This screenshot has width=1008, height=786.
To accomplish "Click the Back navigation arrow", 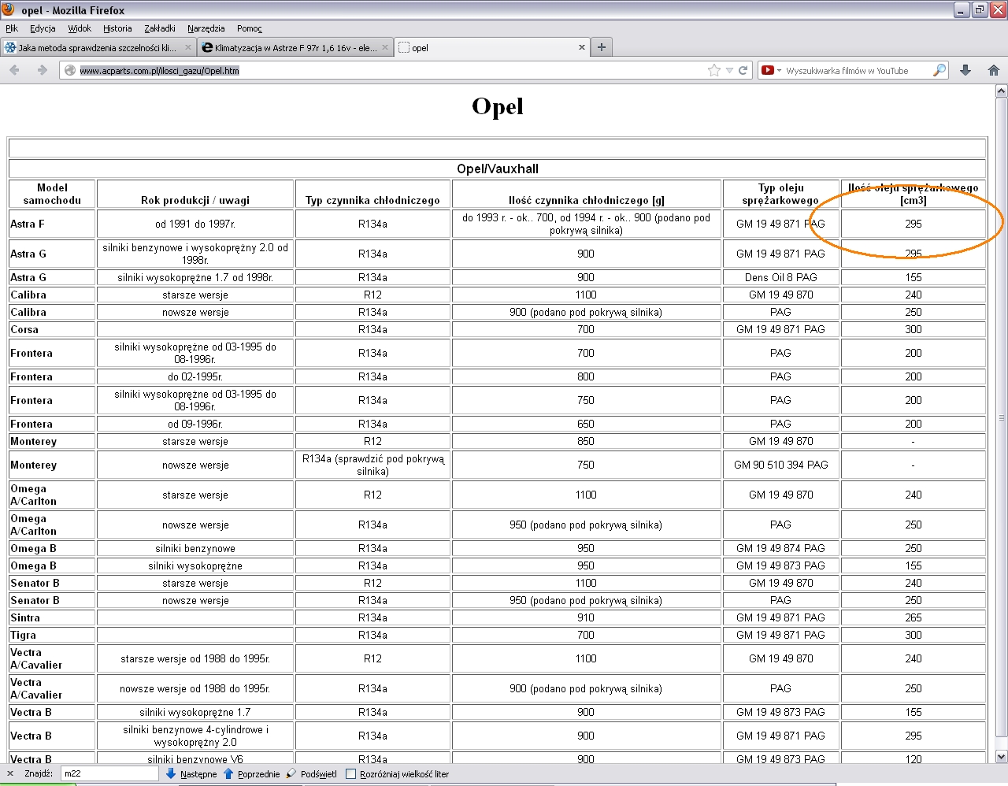I will point(14,71).
